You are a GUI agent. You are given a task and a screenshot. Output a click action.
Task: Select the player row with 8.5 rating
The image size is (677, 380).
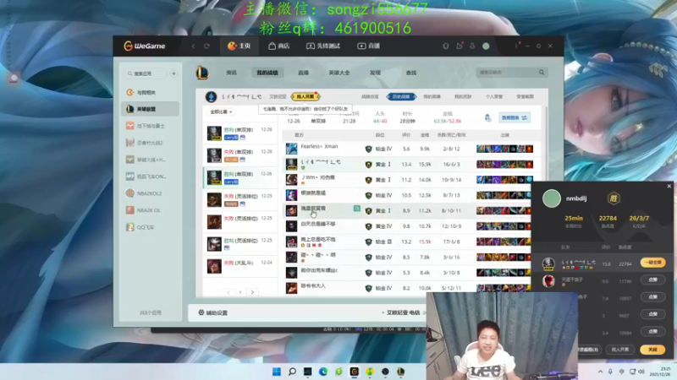[x=410, y=258]
